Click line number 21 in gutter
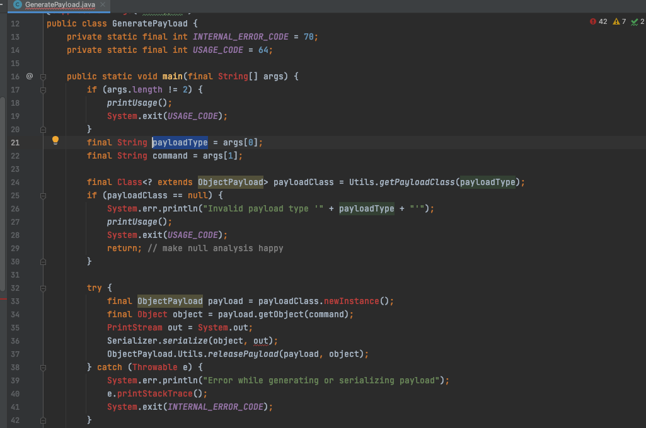This screenshot has height=428, width=646. point(15,143)
